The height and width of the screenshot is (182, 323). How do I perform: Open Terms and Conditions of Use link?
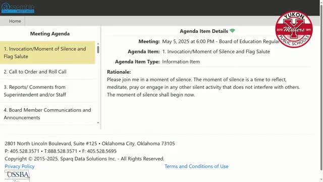(x=196, y=166)
